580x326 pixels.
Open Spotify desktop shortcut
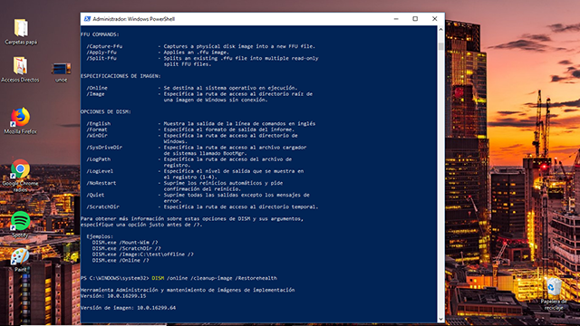point(20,221)
